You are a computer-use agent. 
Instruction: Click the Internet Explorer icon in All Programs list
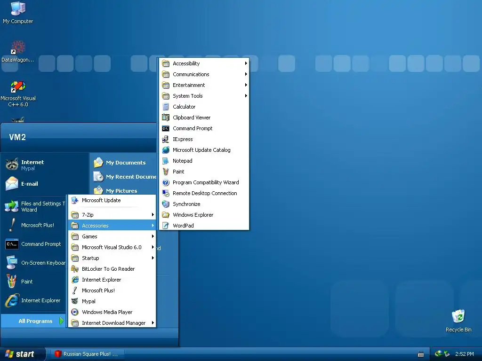75,280
